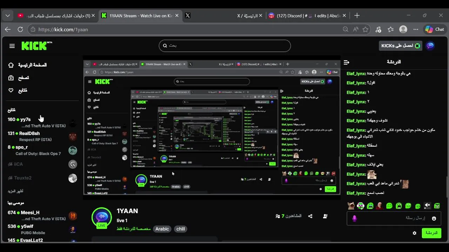Click the search magnifier icon in Kick search
This screenshot has width=449, height=252.
tap(165, 45)
